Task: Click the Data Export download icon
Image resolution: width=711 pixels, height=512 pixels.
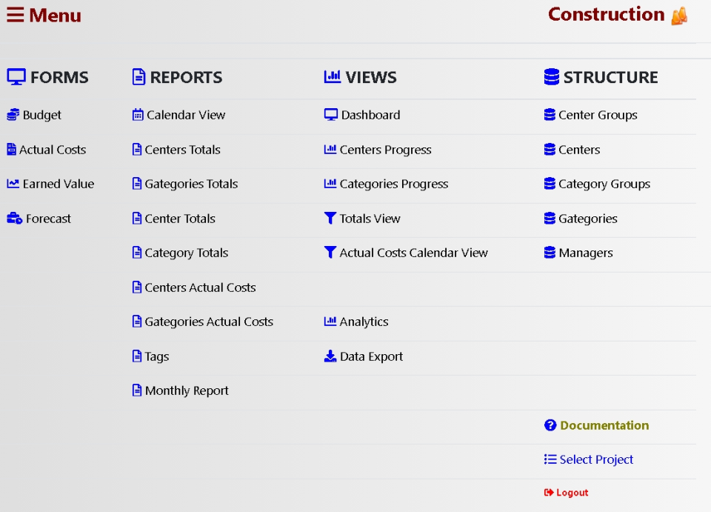Action: [330, 356]
